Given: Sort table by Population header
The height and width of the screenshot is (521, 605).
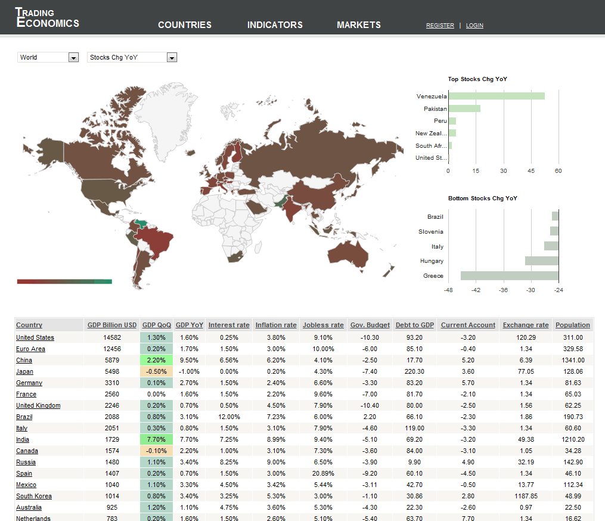Looking at the screenshot, I should tap(573, 325).
